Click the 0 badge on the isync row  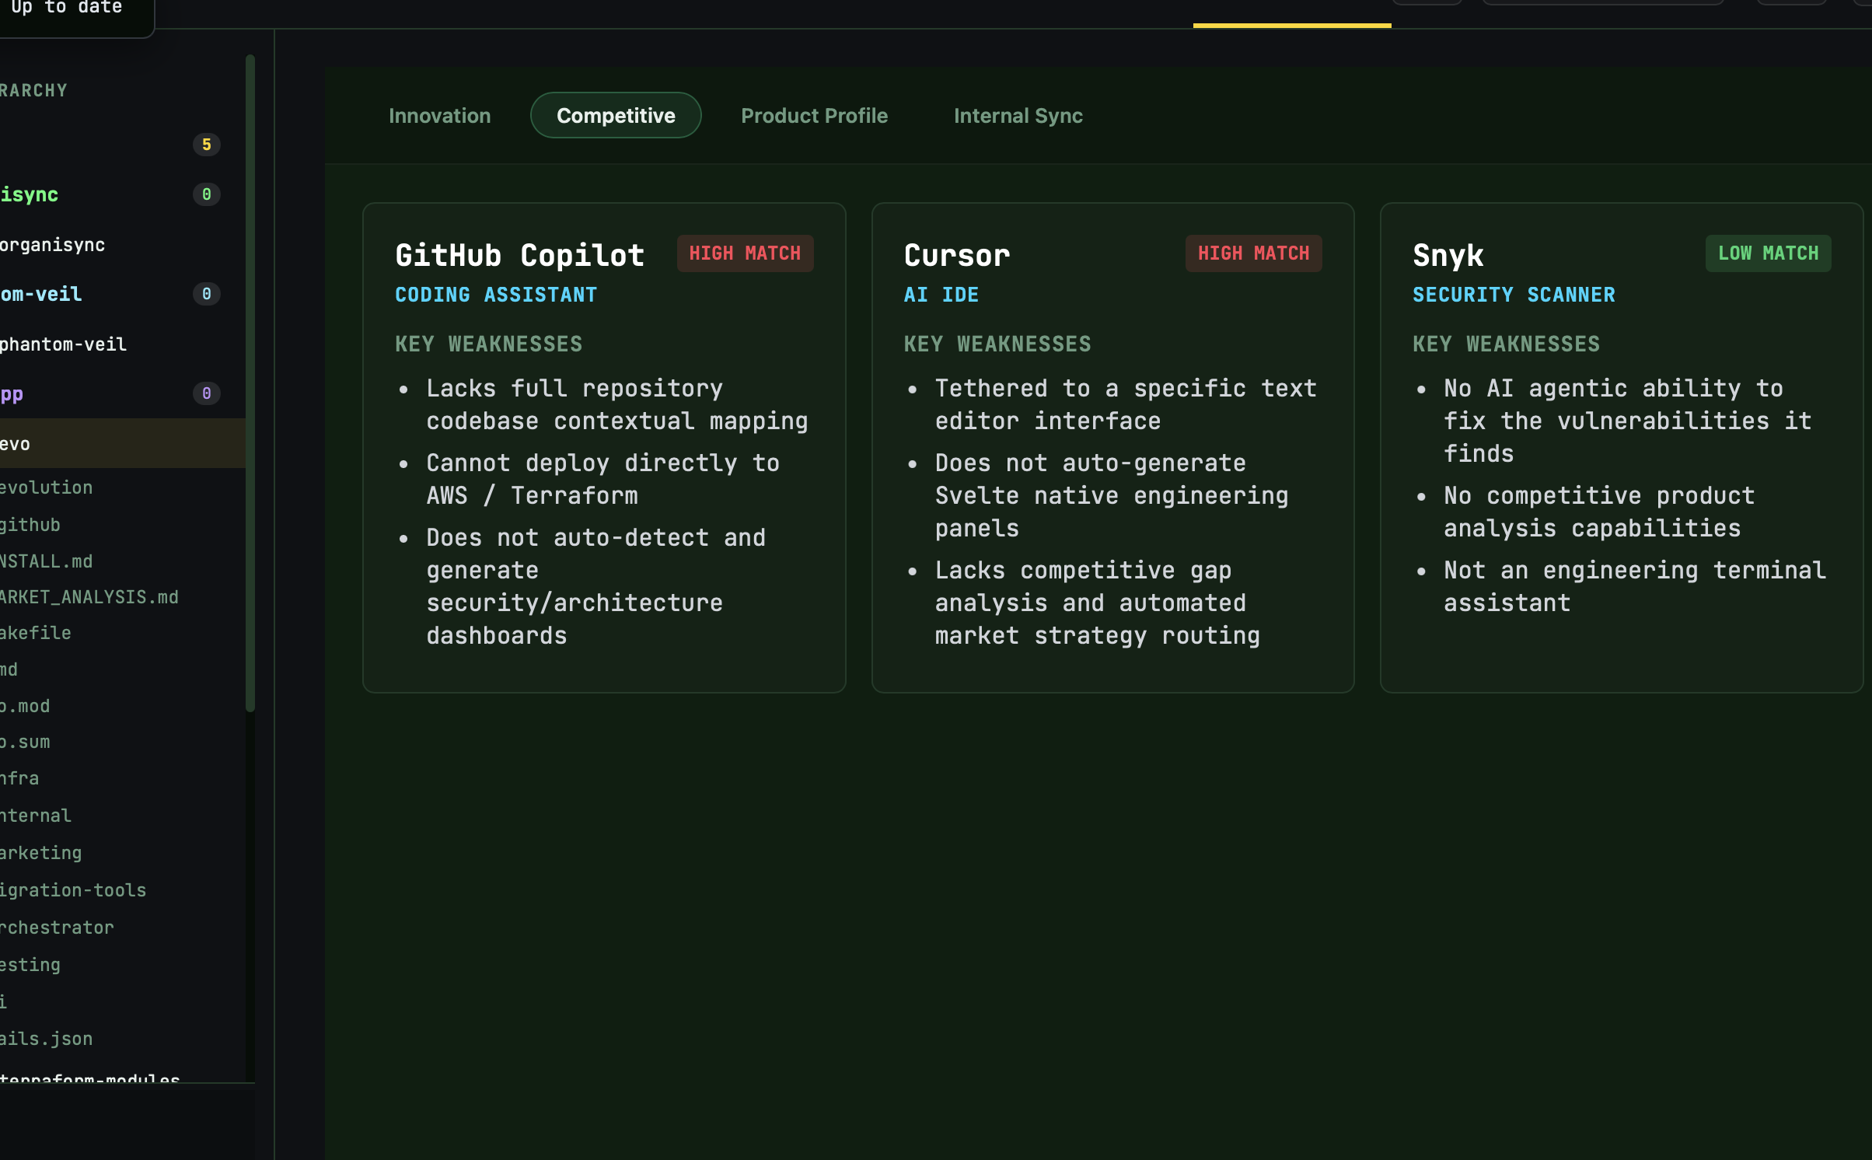(206, 194)
